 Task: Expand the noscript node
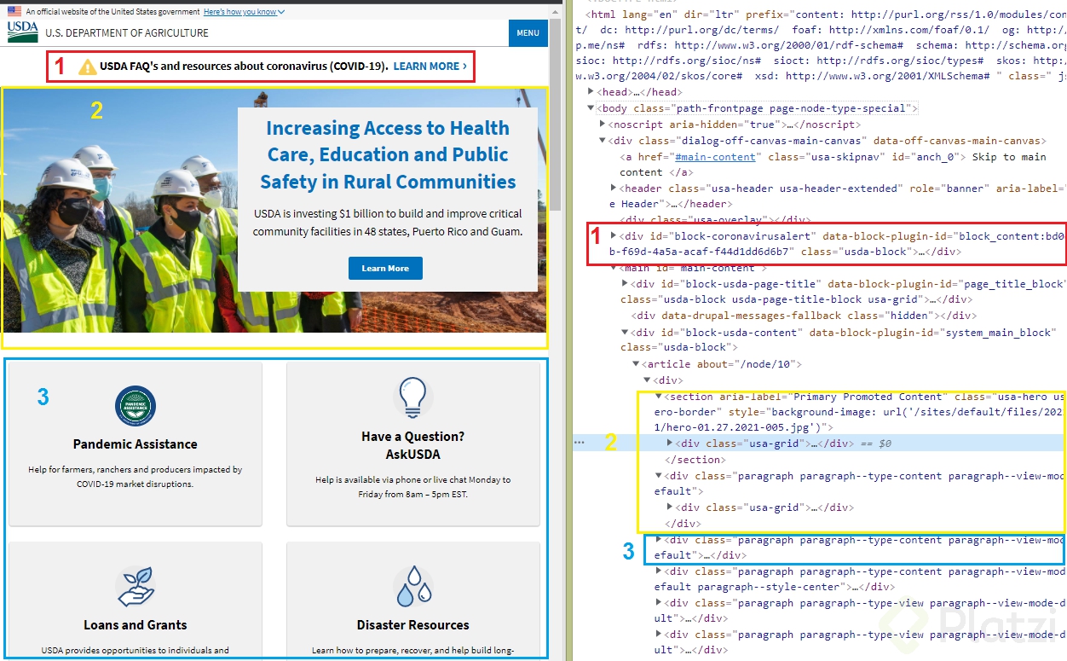603,125
